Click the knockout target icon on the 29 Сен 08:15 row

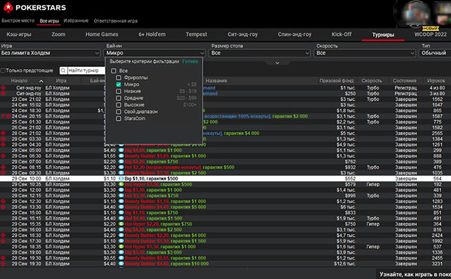(3, 168)
